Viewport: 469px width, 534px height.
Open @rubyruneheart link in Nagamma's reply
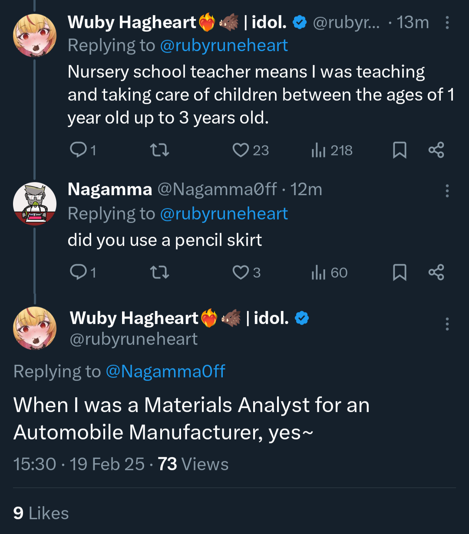(224, 214)
